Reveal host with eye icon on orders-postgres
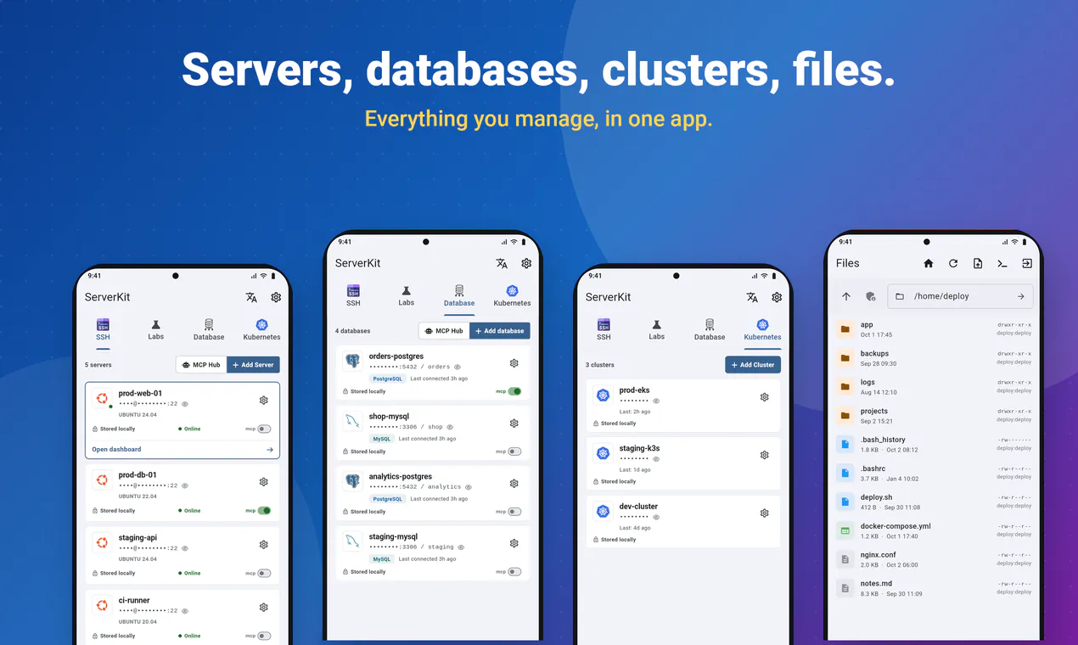This screenshot has width=1078, height=645. tap(458, 367)
